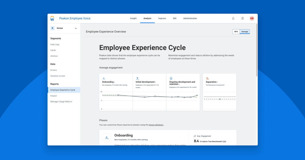Image resolution: width=305 pixels, height=160 pixels.
Task: Click the HB profile avatar
Action: click(x=252, y=18)
